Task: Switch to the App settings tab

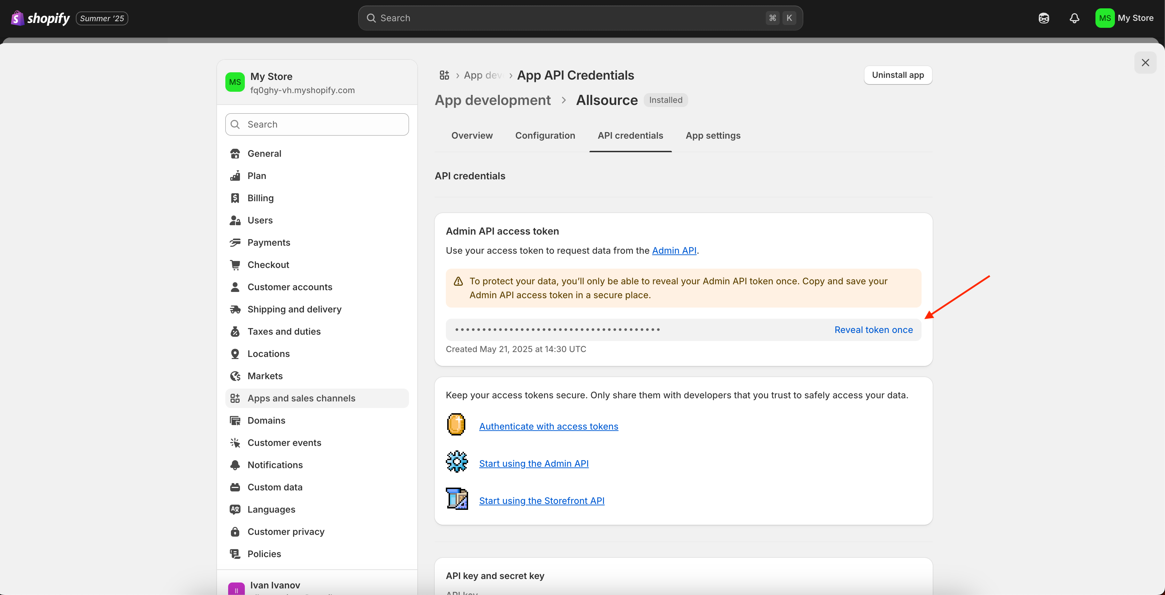Action: pos(713,136)
